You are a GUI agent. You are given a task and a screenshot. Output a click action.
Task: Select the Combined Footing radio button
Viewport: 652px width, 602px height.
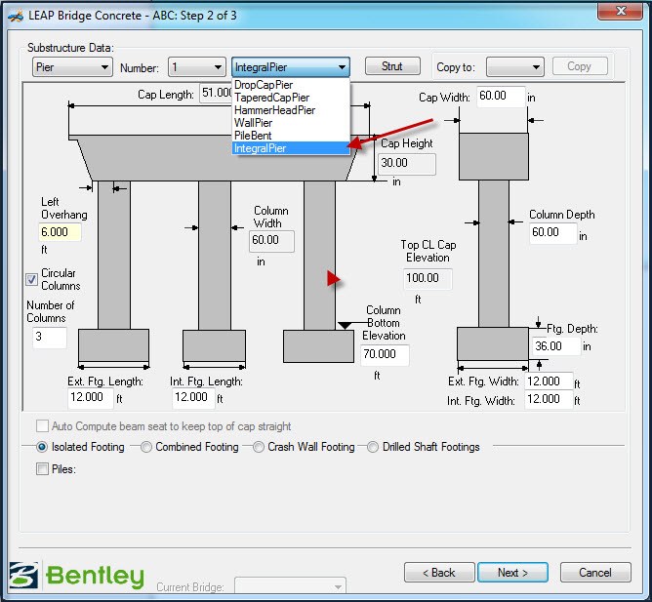[x=146, y=447]
